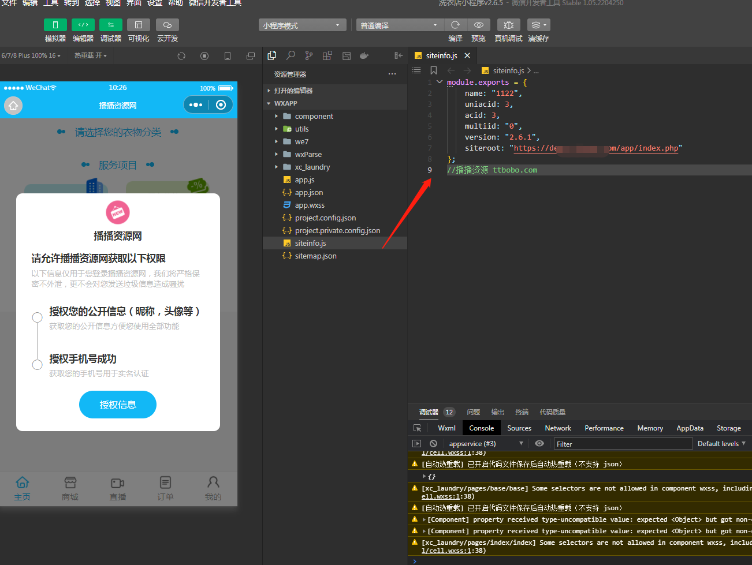Open the appservice context dropdown
The width and height of the screenshot is (752, 565).
coord(486,444)
